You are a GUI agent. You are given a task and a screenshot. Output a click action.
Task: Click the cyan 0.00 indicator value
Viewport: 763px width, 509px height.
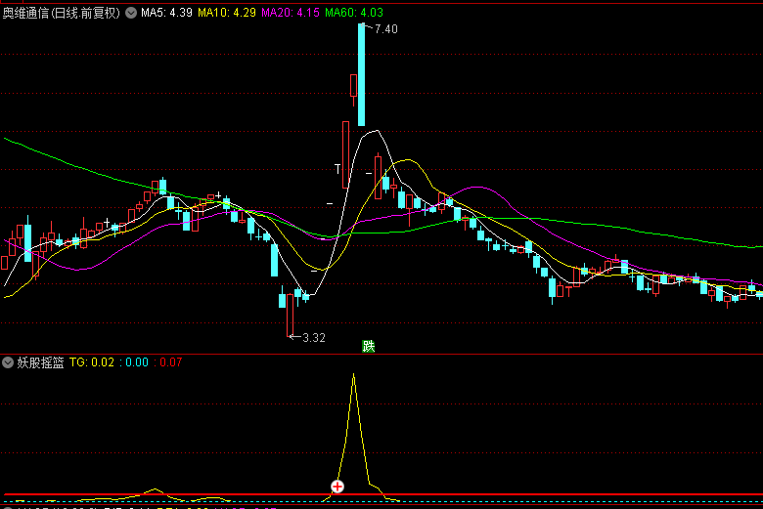point(136,362)
